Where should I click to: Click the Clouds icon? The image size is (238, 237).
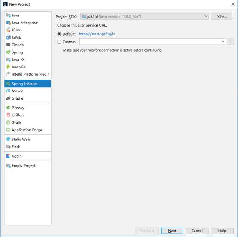point(8,45)
